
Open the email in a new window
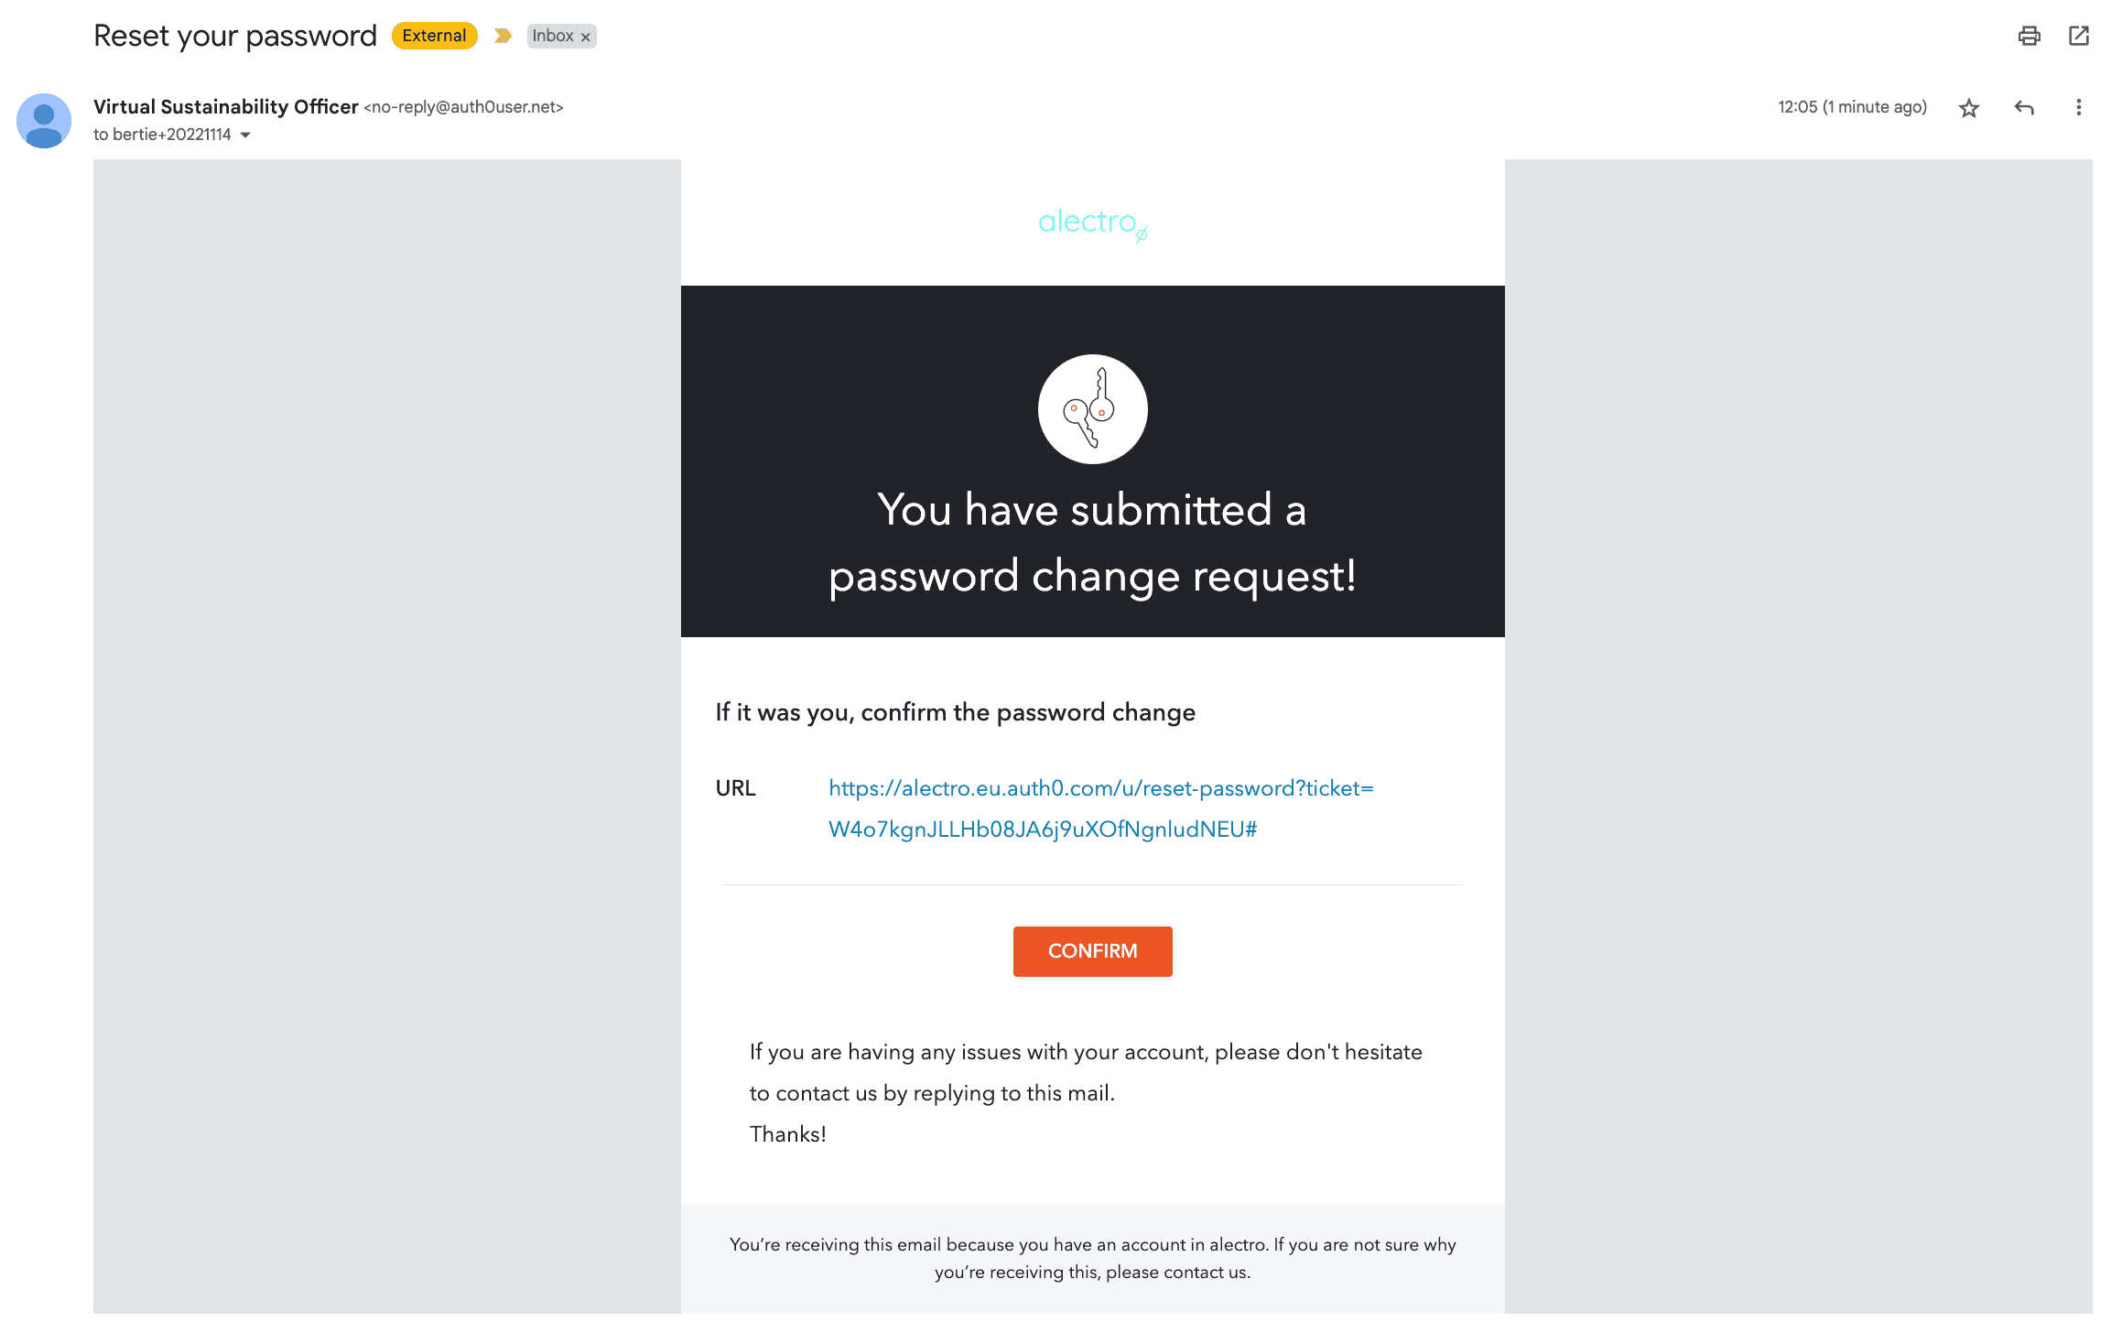tap(2079, 36)
